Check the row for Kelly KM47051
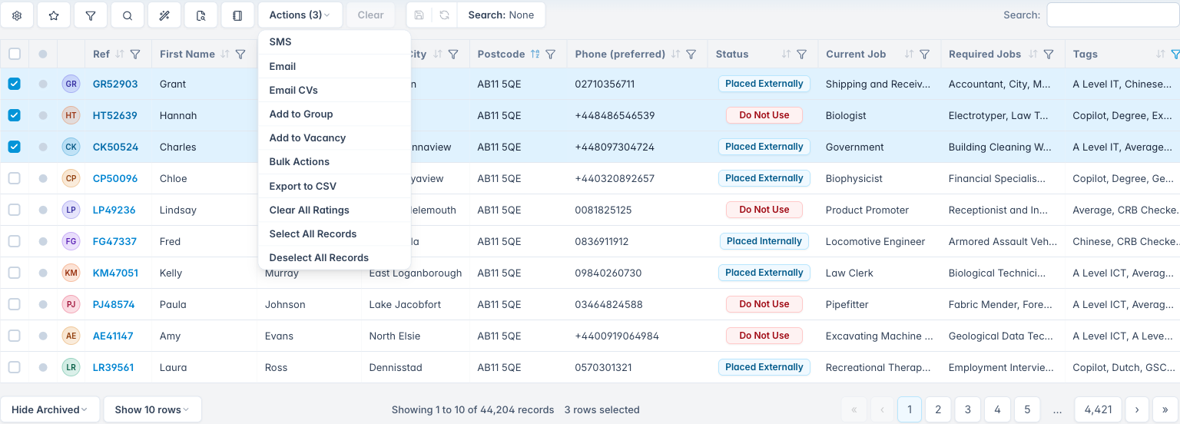 pyautogui.click(x=15, y=273)
